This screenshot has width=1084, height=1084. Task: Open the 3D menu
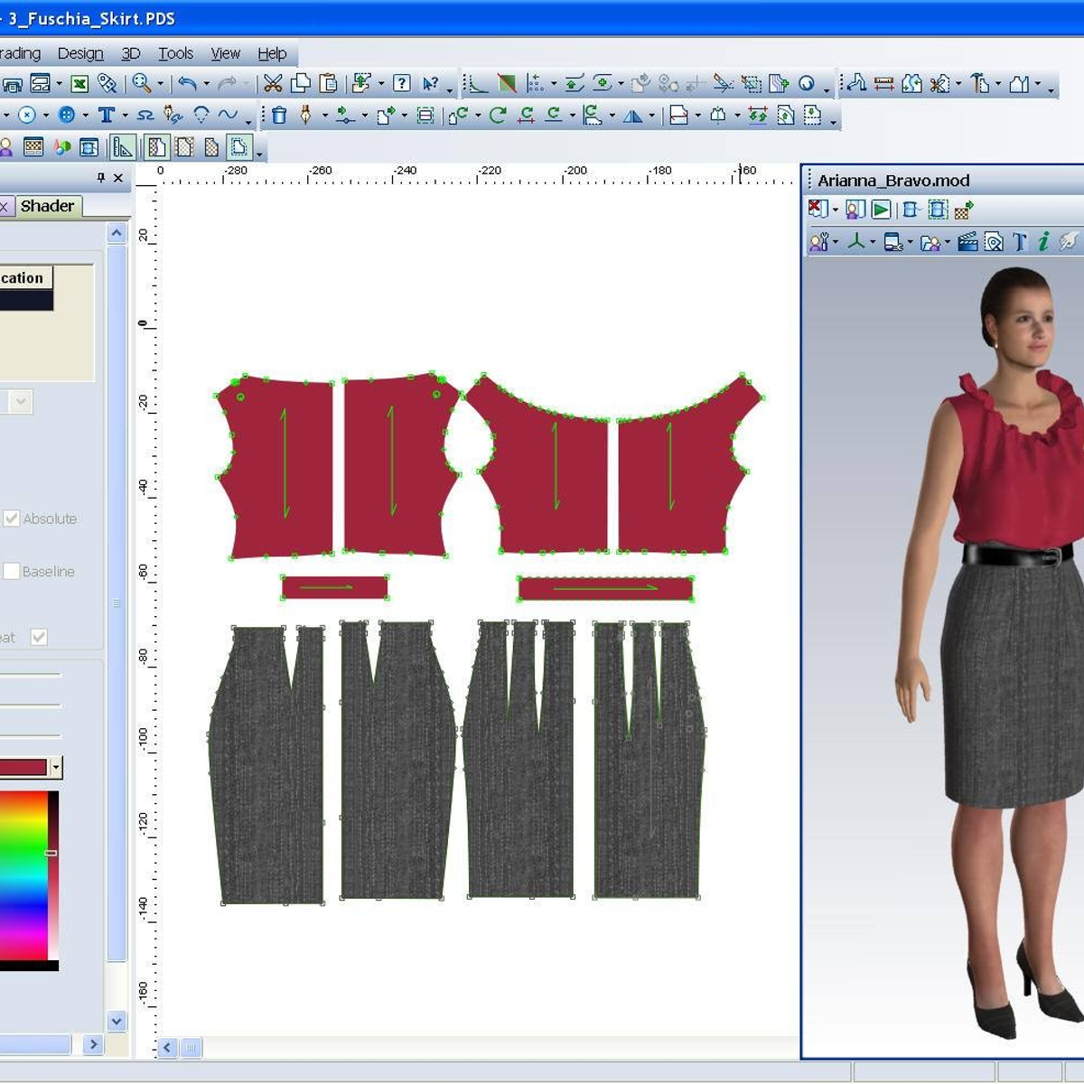[x=131, y=53]
